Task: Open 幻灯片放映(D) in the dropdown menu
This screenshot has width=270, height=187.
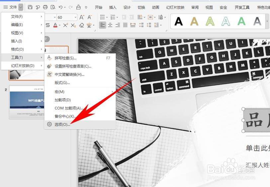Action: pos(23,66)
